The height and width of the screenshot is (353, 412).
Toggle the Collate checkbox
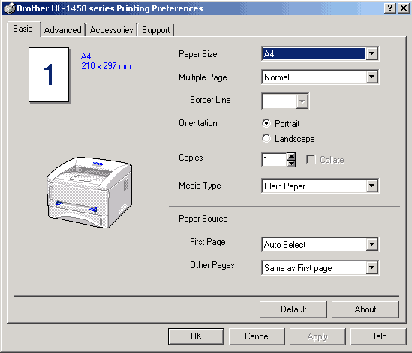pyautogui.click(x=311, y=159)
